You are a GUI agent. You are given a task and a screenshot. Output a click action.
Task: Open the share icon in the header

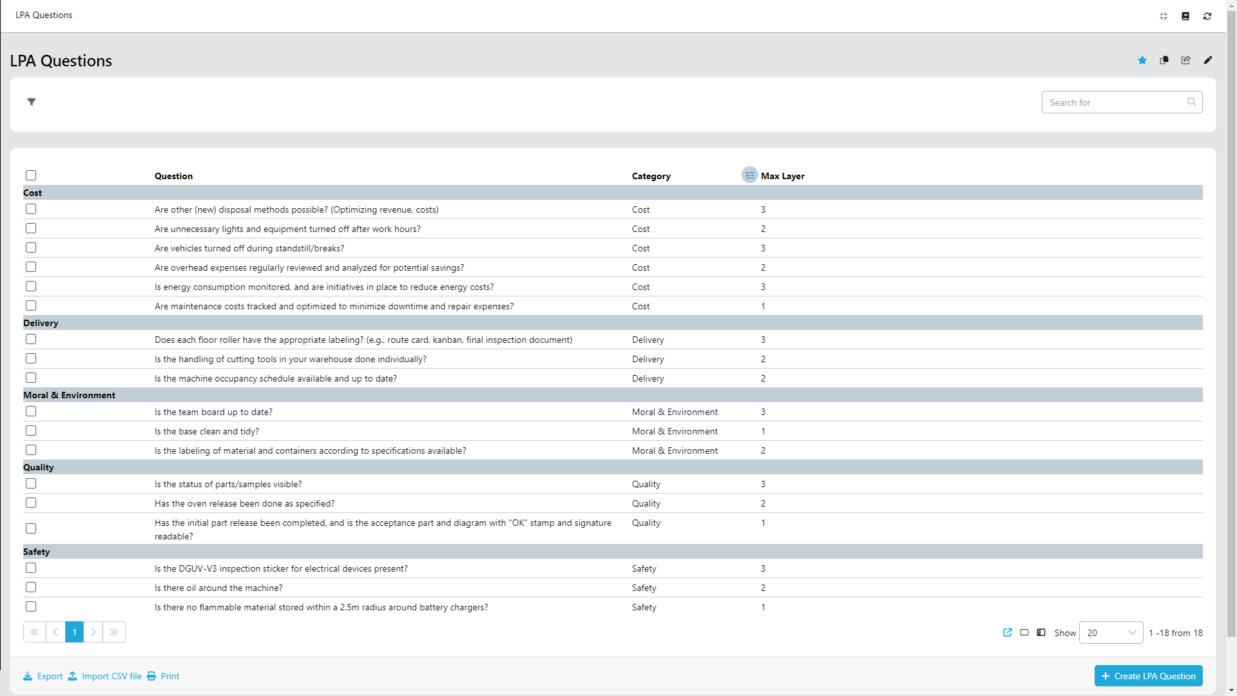pyautogui.click(x=1185, y=60)
